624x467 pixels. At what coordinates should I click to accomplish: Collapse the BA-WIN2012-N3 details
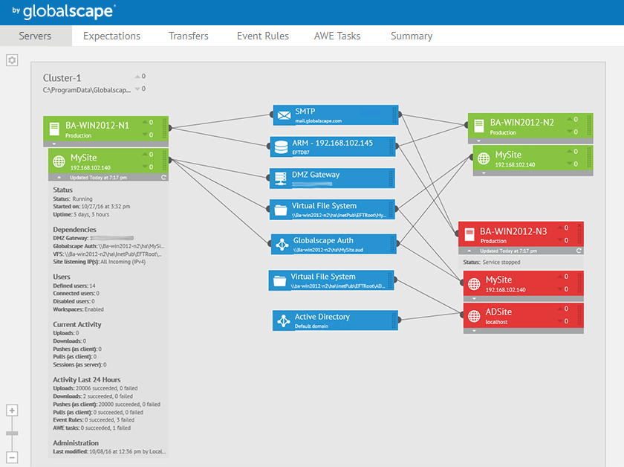pyautogui.click(x=469, y=251)
